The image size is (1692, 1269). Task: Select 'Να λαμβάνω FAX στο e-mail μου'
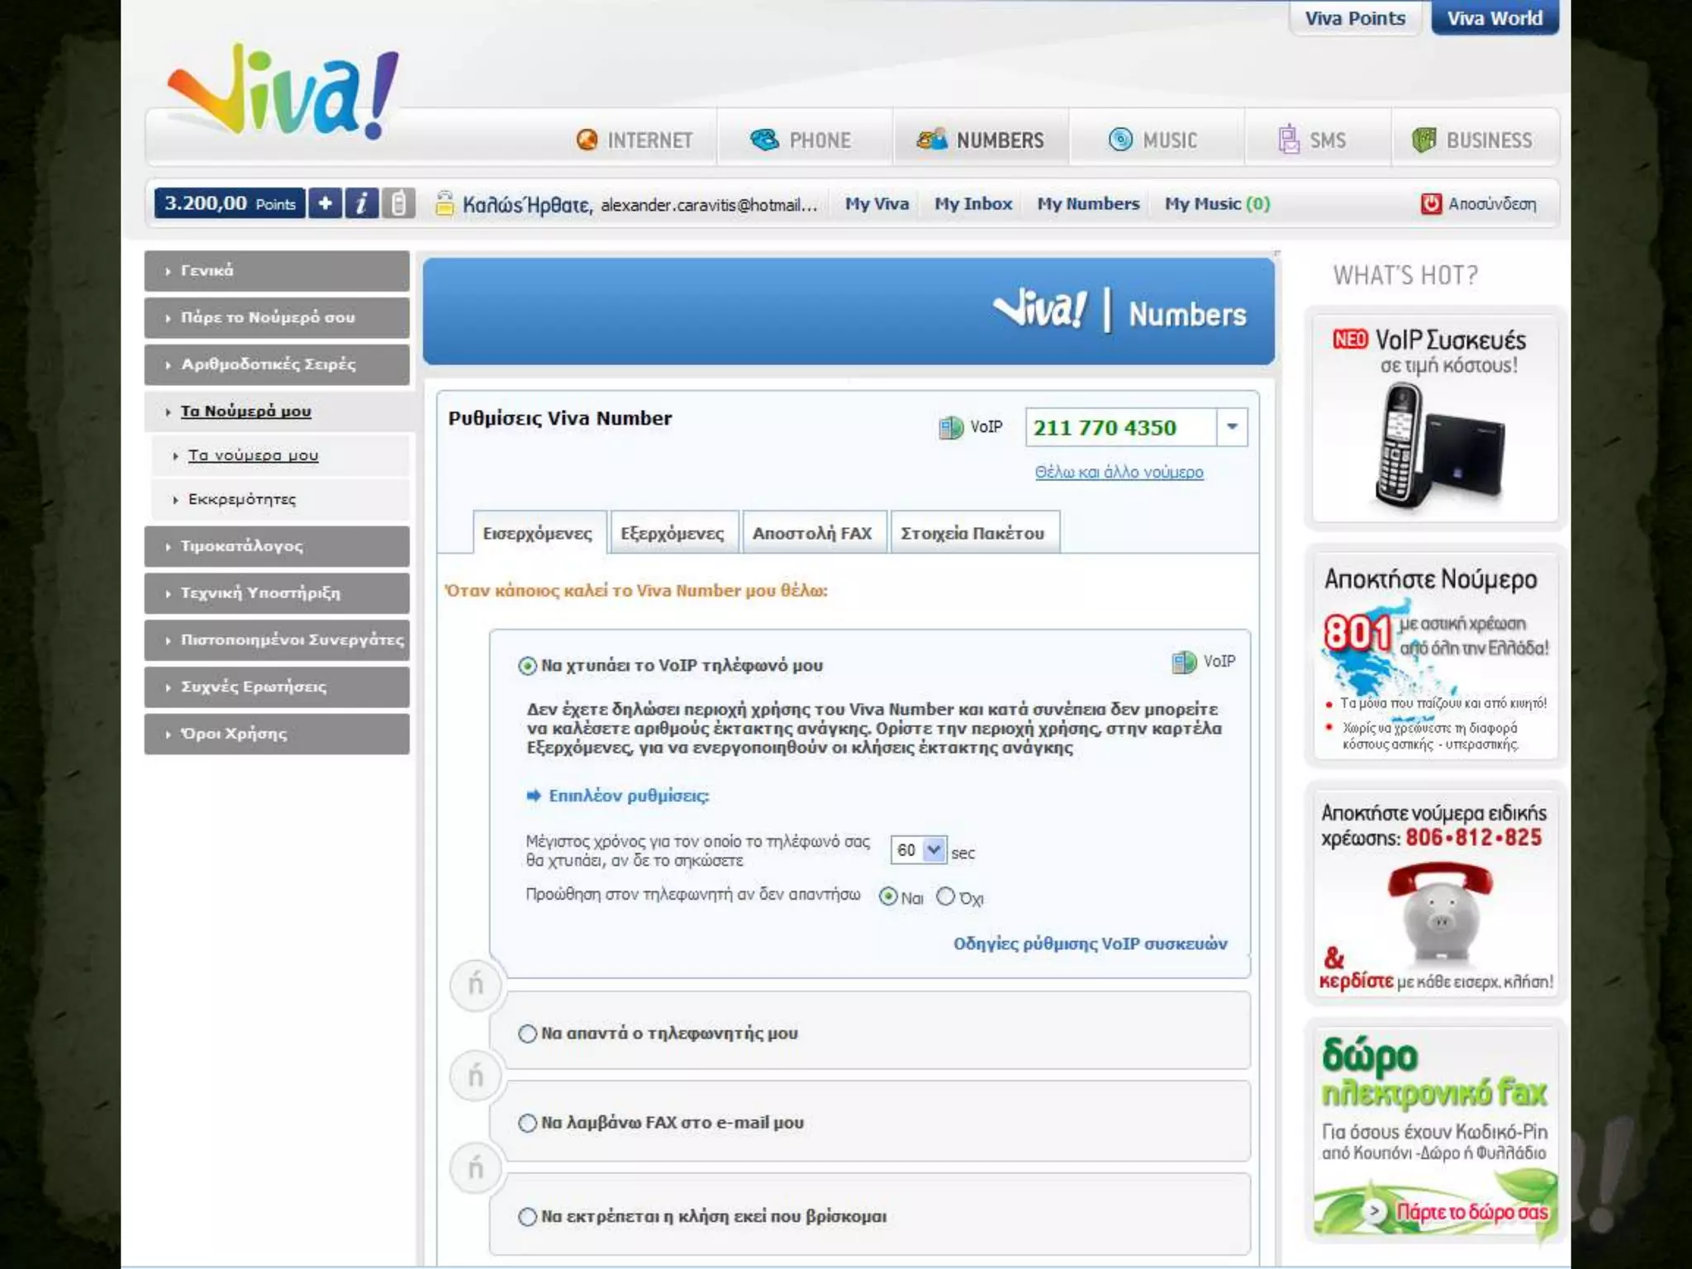click(x=527, y=1123)
